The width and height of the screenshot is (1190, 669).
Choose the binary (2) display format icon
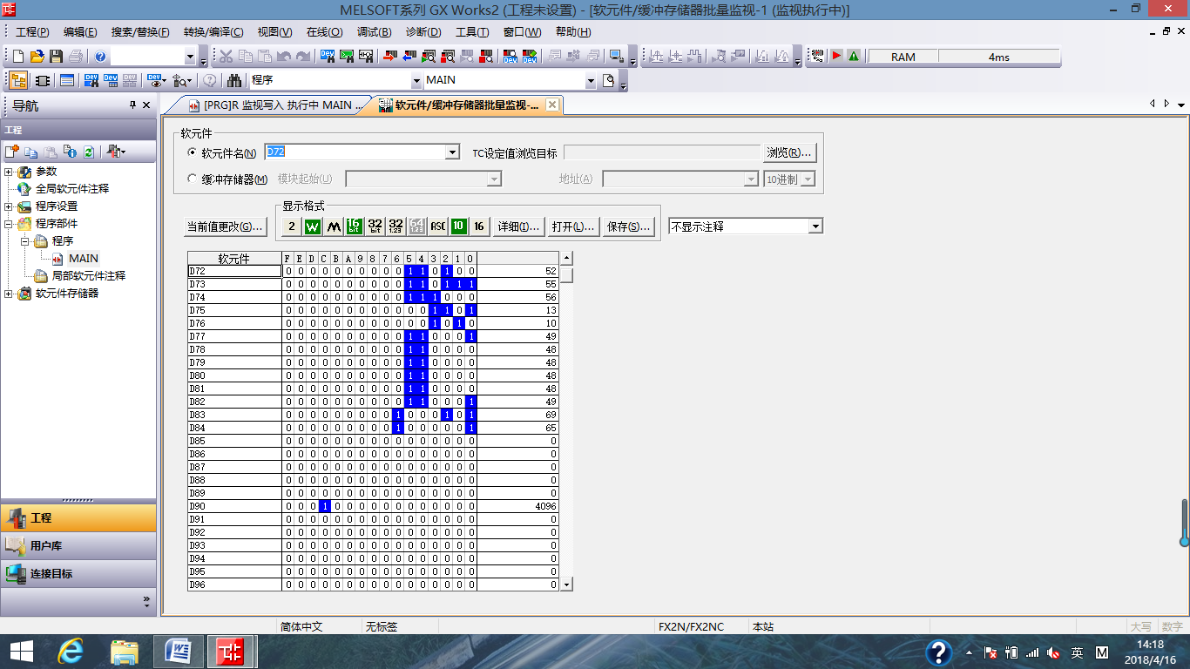coord(292,226)
